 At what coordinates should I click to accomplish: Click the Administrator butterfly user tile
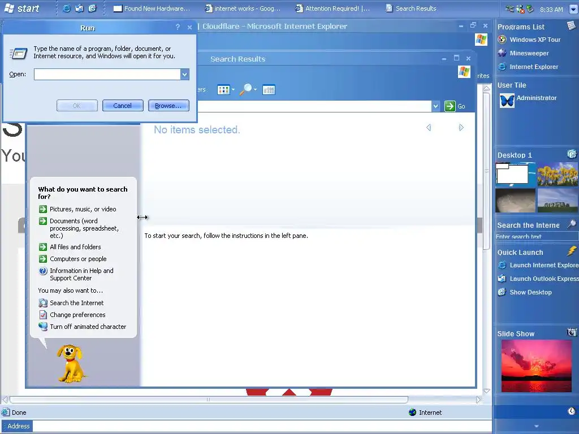tap(507, 101)
